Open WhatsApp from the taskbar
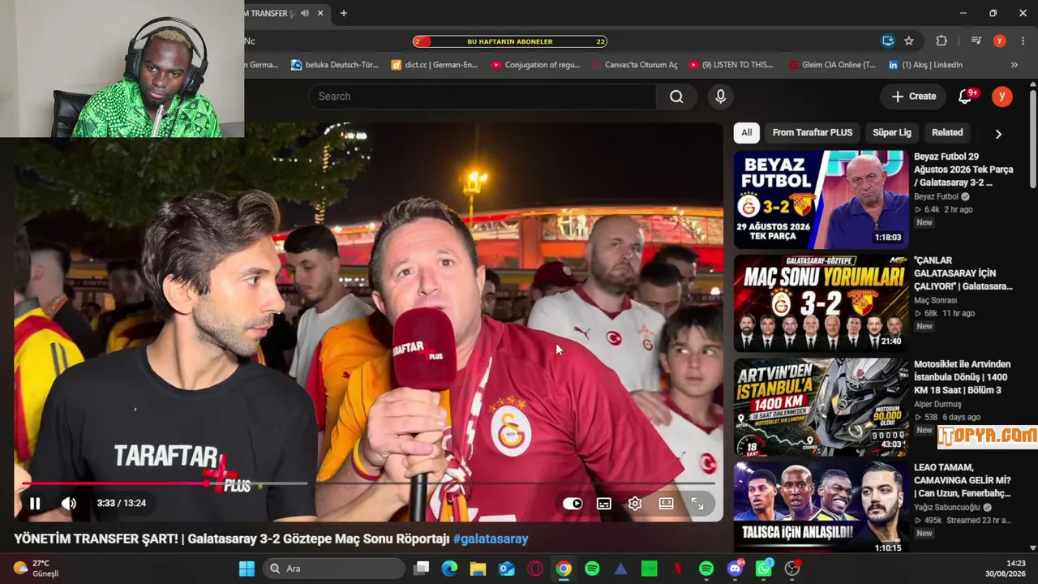1038x584 pixels. 764,569
